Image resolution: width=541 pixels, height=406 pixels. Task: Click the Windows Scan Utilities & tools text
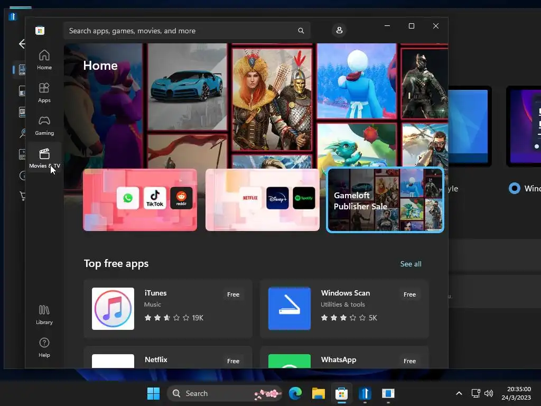pyautogui.click(x=342, y=304)
